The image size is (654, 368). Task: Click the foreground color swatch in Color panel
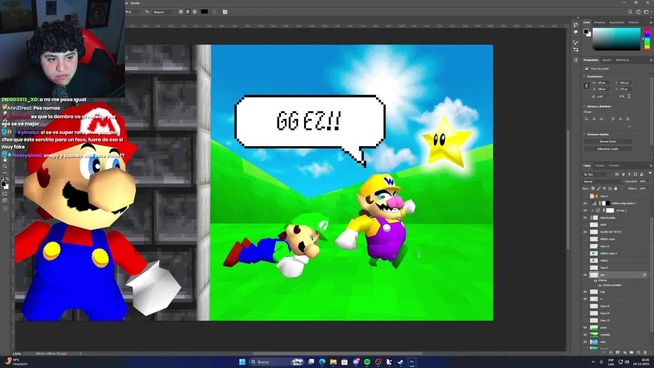586,31
